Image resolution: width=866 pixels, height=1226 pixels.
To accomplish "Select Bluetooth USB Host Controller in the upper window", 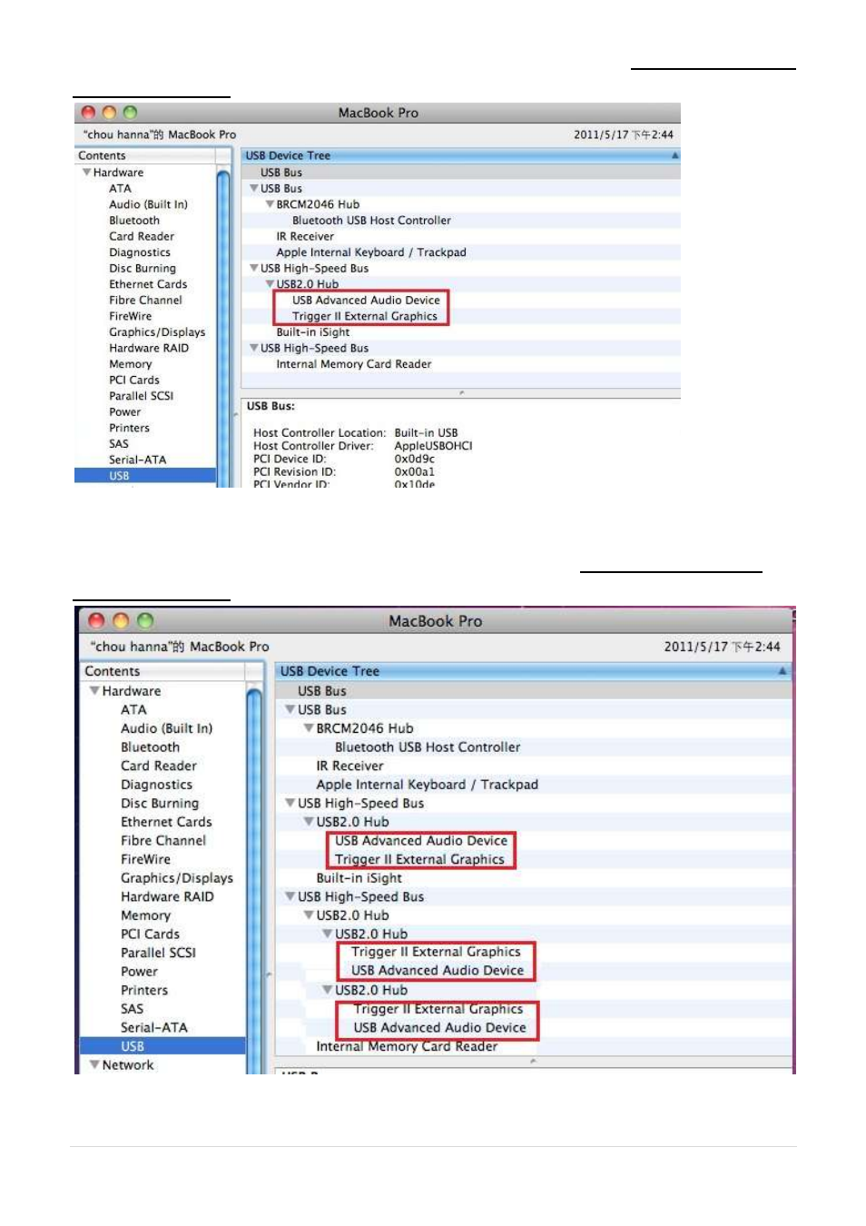I will point(371,221).
